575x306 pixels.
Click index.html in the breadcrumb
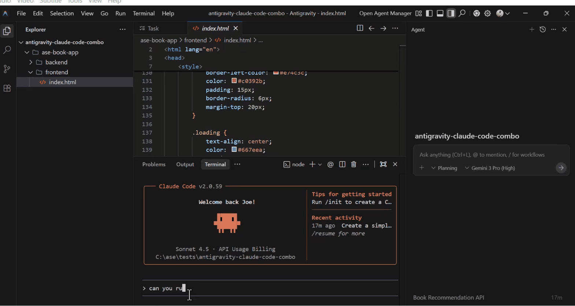pyautogui.click(x=237, y=40)
